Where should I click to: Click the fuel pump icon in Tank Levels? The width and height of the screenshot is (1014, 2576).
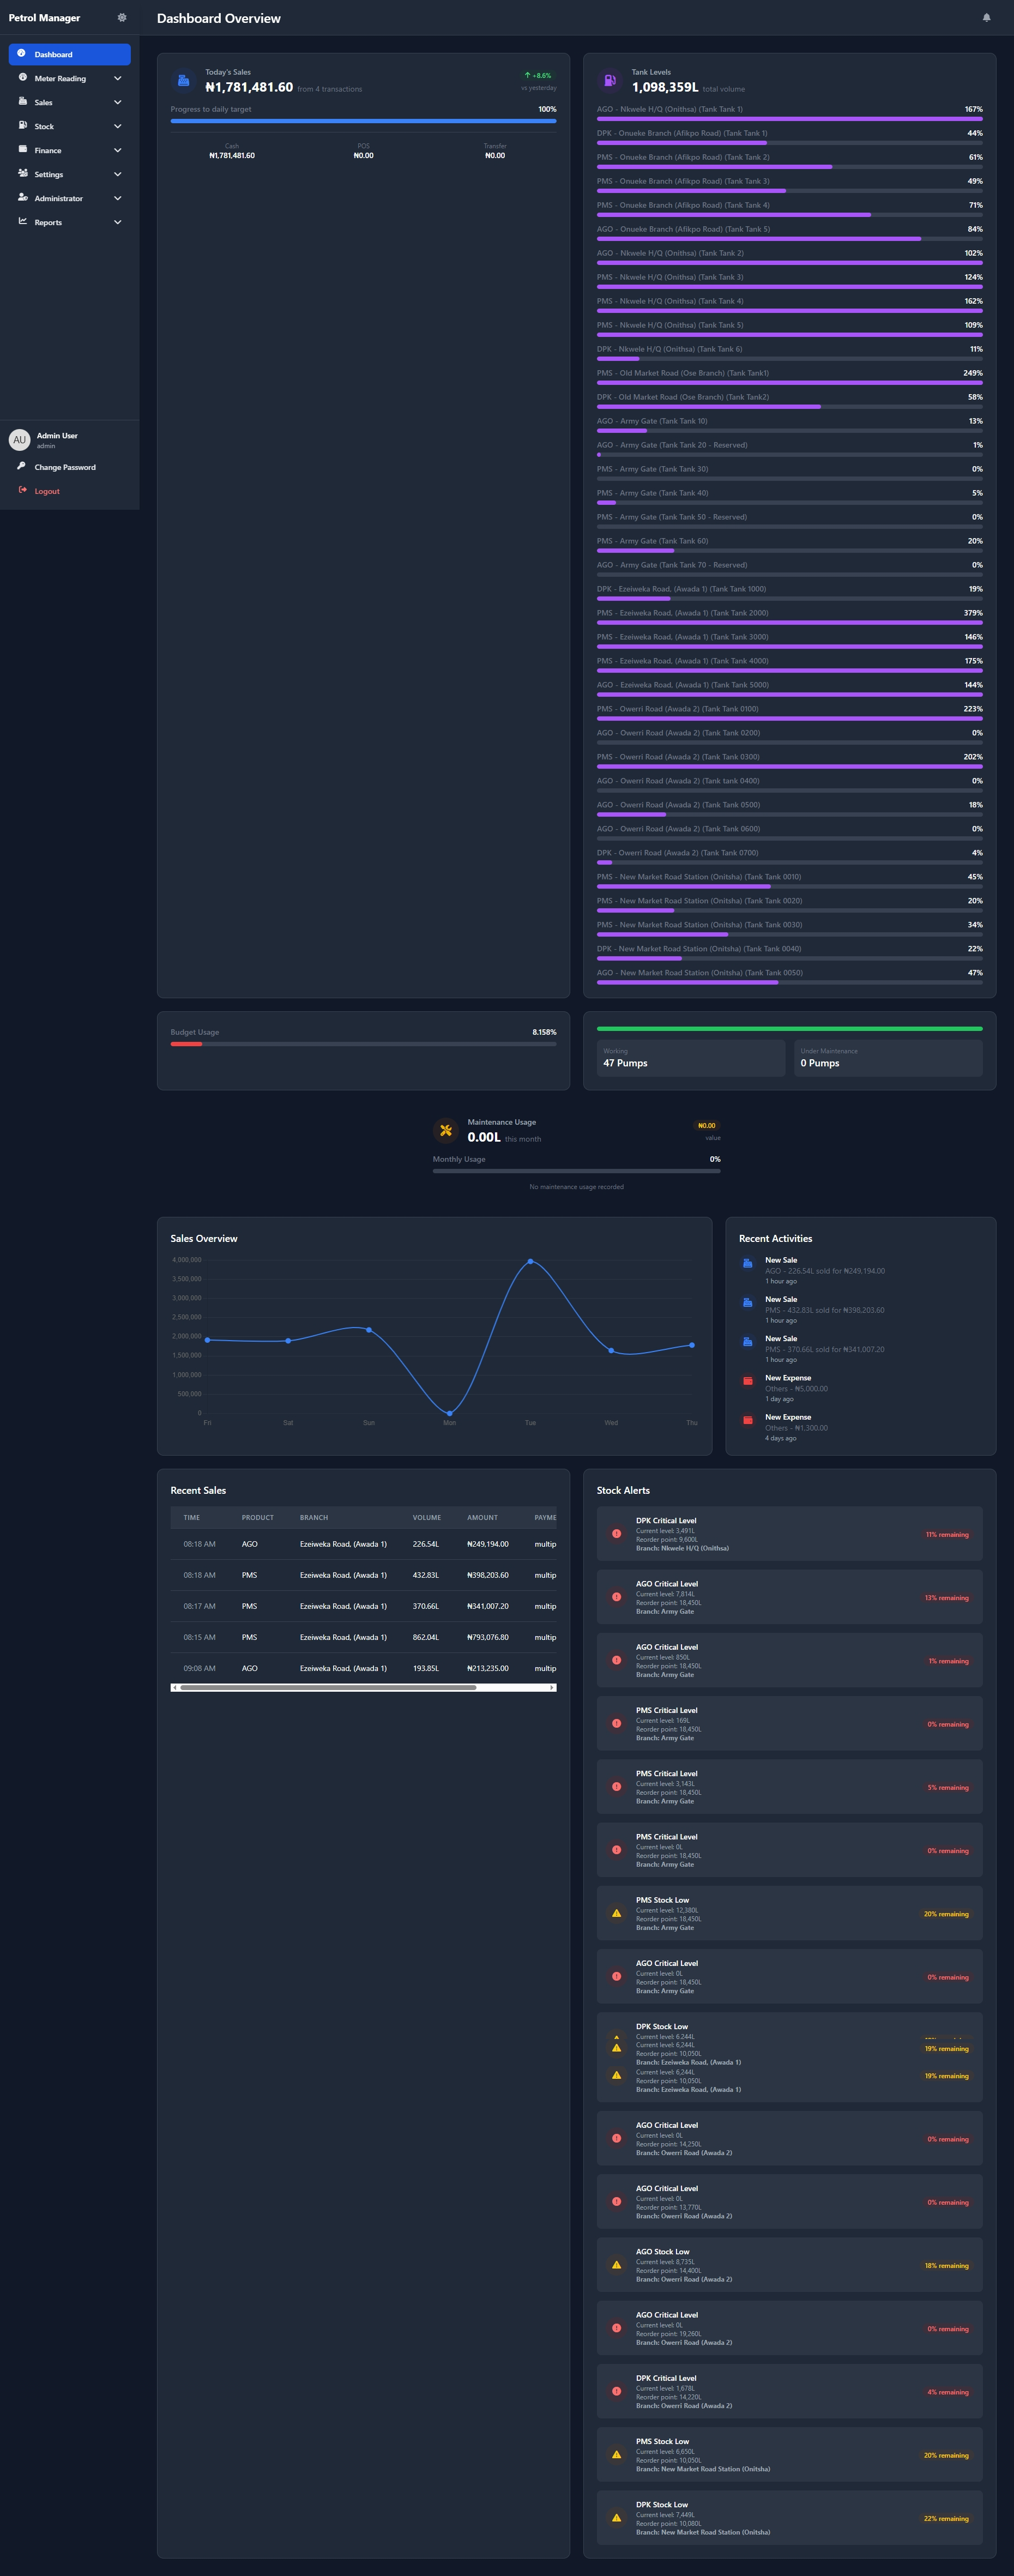[610, 81]
